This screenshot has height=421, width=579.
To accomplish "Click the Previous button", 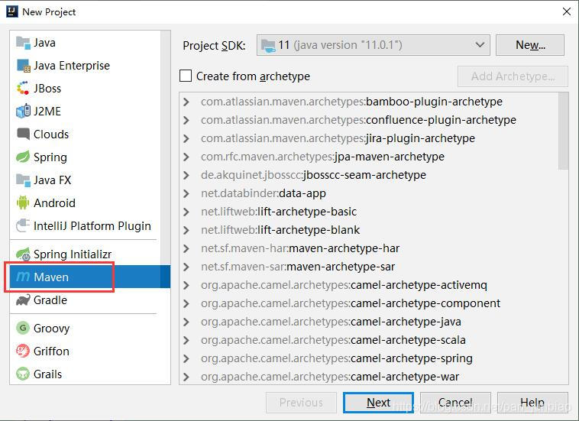I will coord(301,403).
